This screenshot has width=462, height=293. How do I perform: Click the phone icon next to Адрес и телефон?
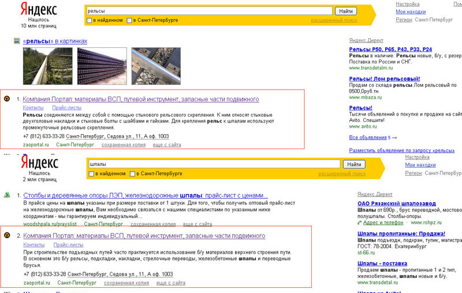click(x=360, y=222)
